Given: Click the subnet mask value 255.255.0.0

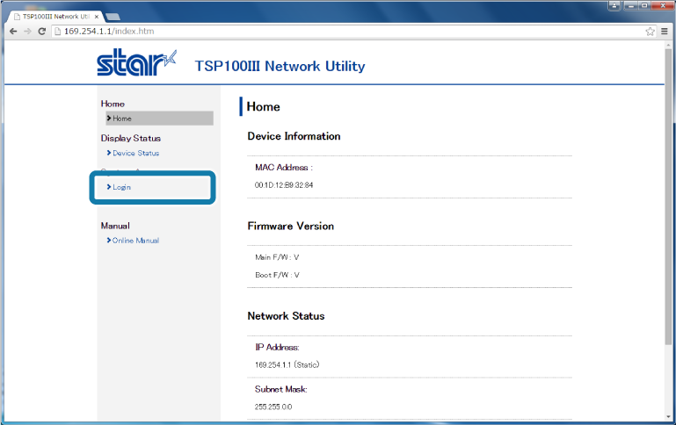Looking at the screenshot, I should (x=273, y=407).
